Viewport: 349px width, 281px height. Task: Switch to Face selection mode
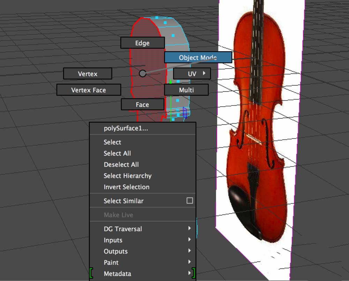point(142,104)
